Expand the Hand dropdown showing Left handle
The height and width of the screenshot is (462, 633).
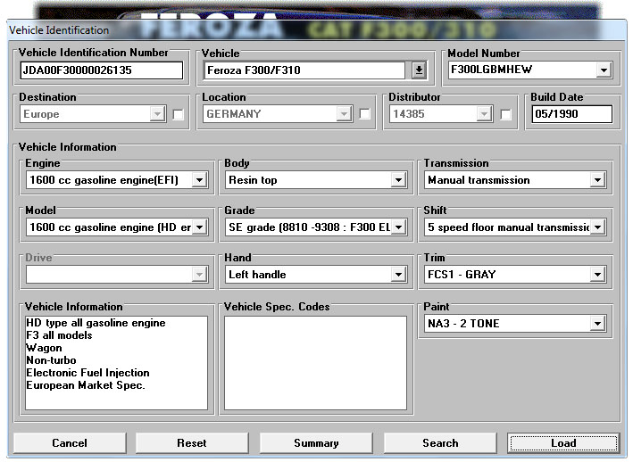click(x=398, y=275)
